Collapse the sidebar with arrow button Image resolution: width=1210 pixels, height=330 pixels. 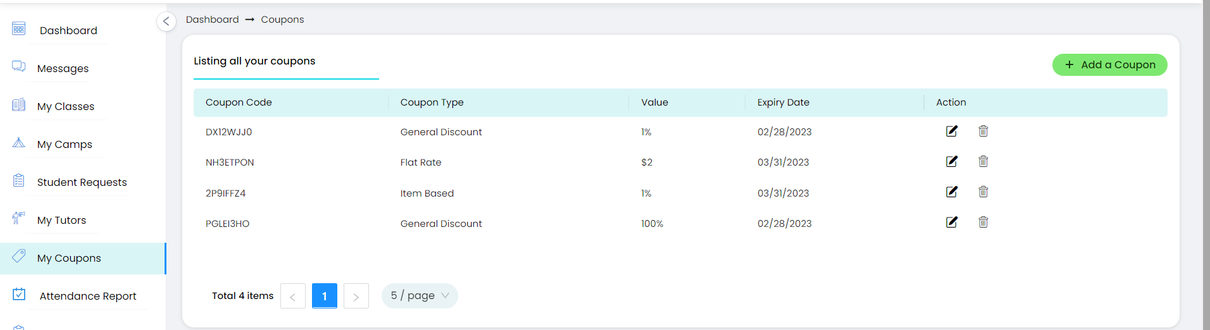pos(166,21)
